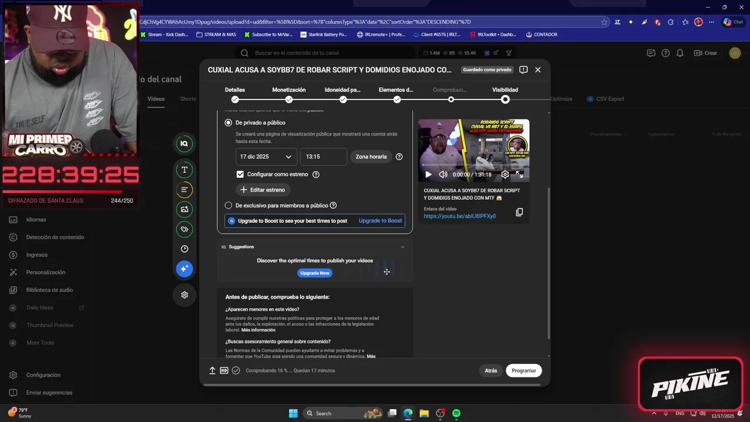Click the blue Upgrade Now button
The image size is (750, 422).
(315, 273)
